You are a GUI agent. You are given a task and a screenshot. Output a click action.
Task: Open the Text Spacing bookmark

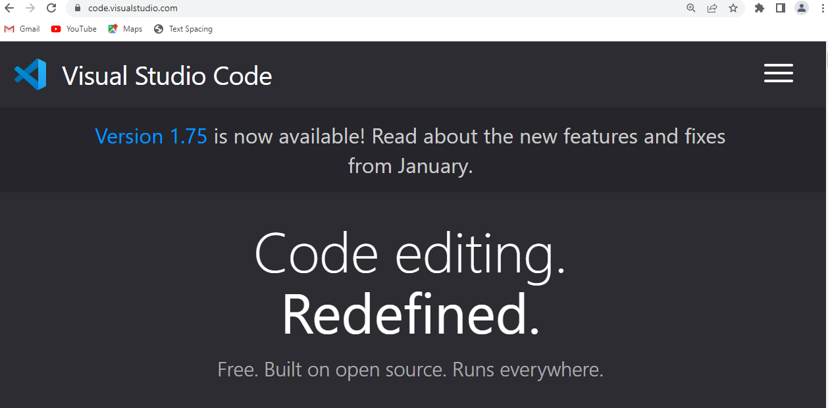[x=183, y=29]
